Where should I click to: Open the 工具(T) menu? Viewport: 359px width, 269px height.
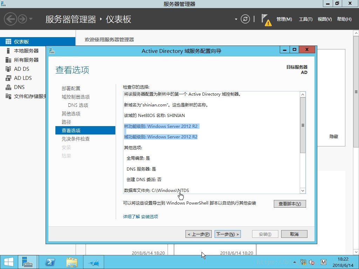(305, 19)
